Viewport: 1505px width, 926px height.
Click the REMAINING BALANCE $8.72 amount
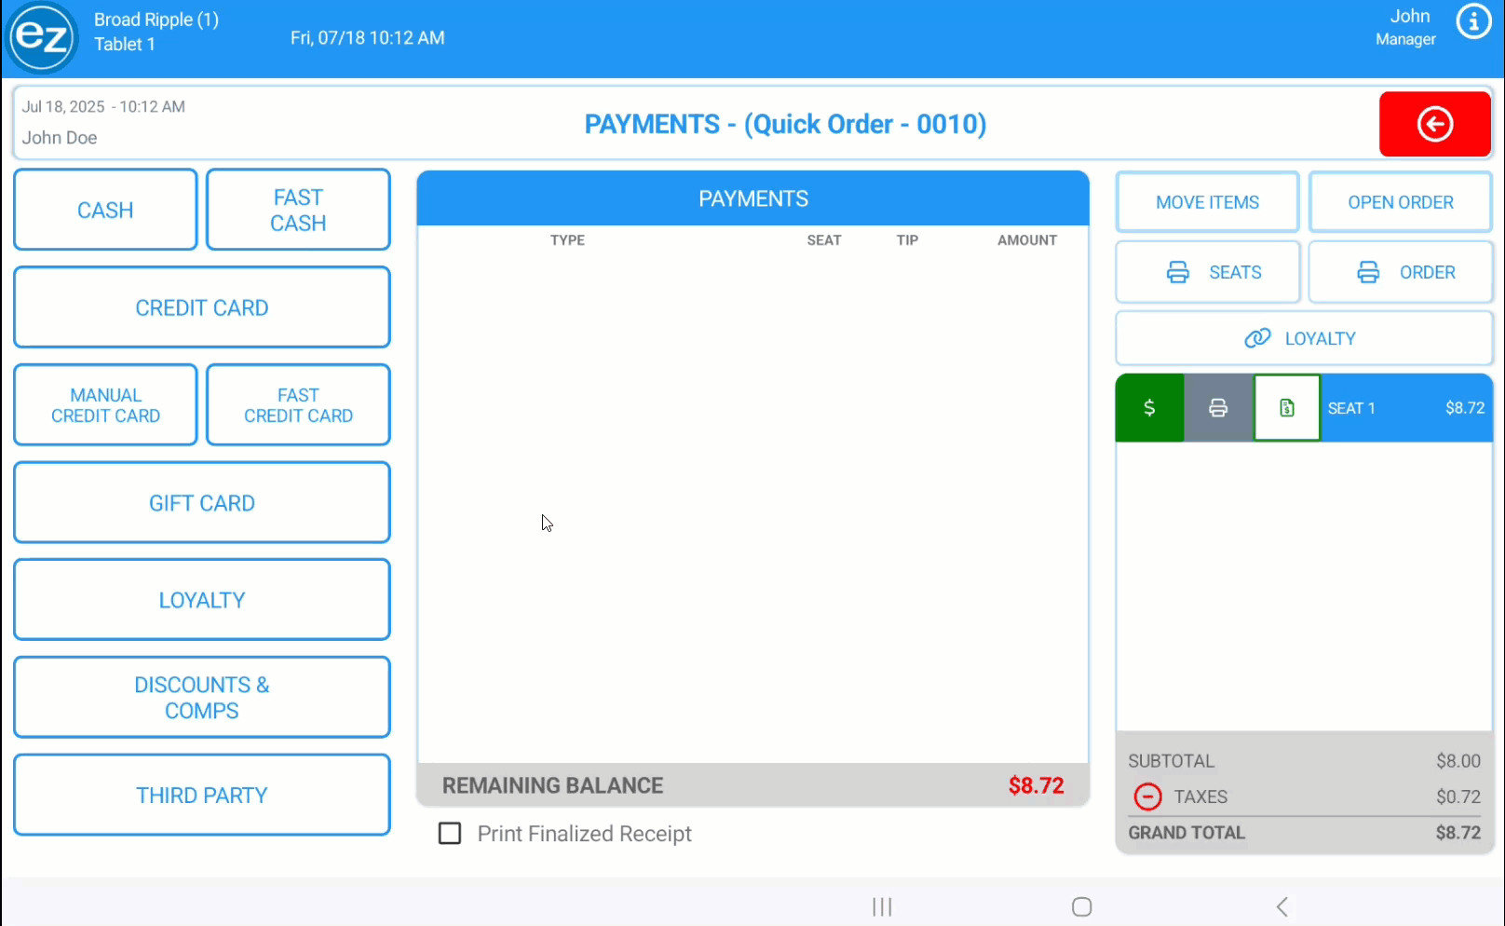click(1036, 785)
